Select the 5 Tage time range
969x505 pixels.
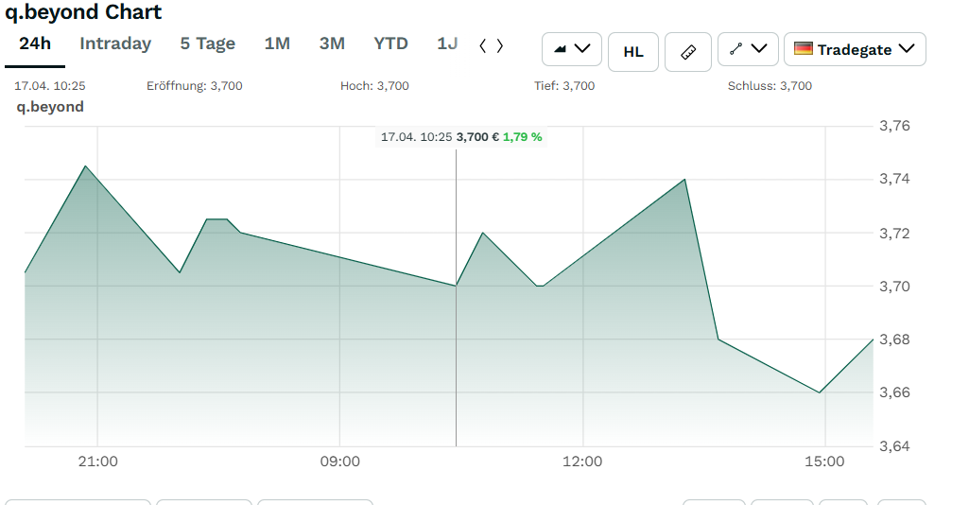coord(208,44)
